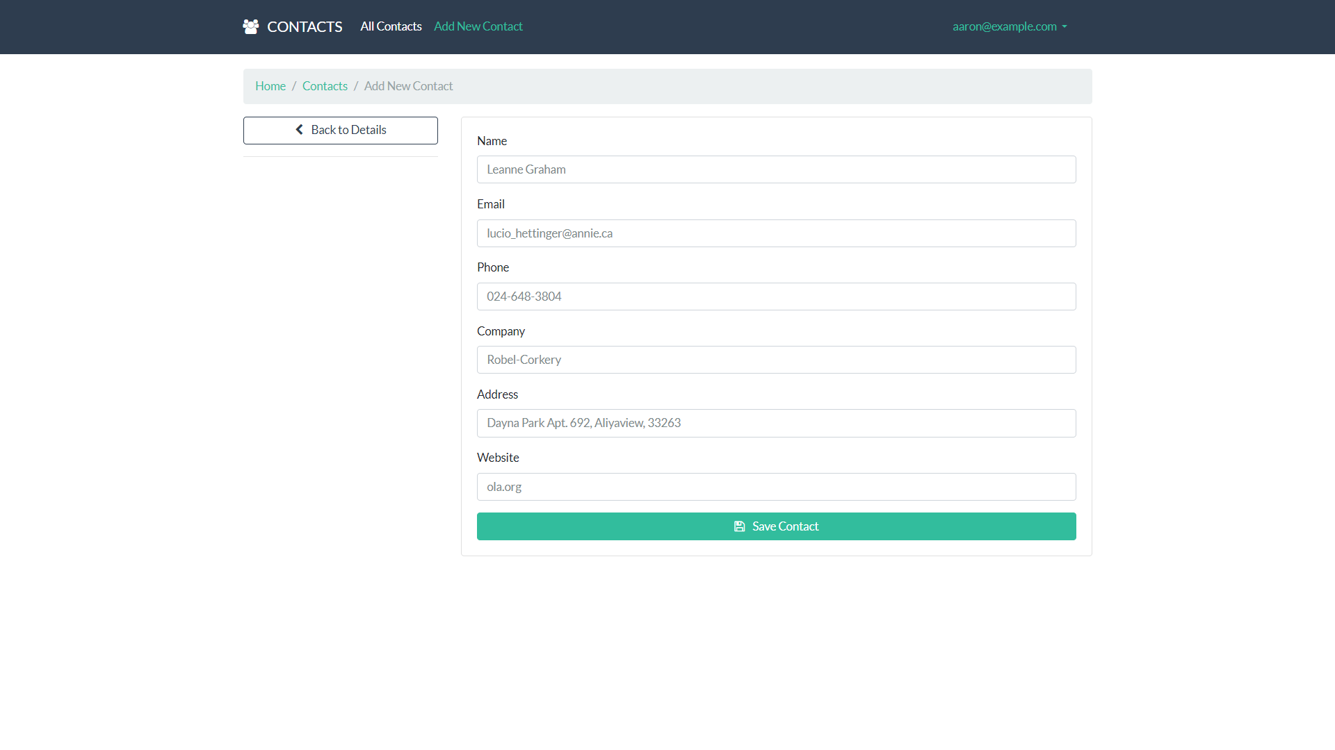The height and width of the screenshot is (750, 1335).
Task: Click the left chevron back icon
Action: pyautogui.click(x=299, y=130)
